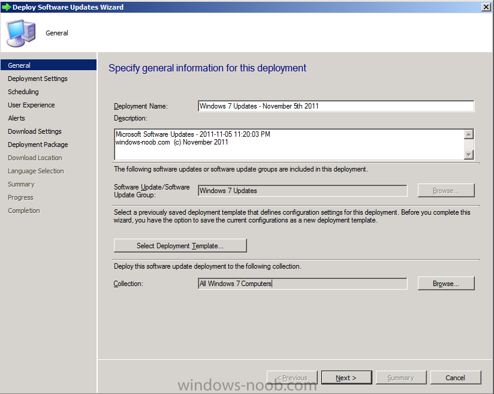
Task: Switch to the Alerts step
Action: (16, 118)
